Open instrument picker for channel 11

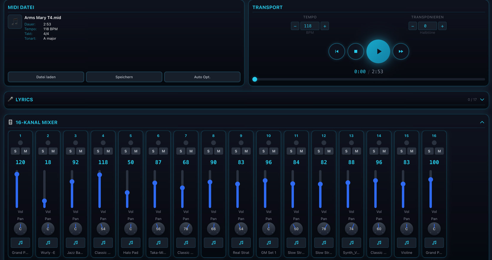[x=296, y=243]
